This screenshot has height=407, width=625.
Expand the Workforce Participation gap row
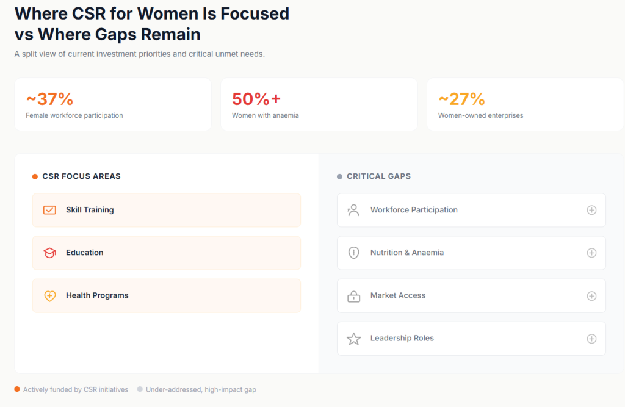[x=591, y=210]
